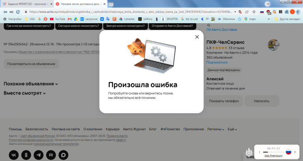
Task: Open the Об Авито Доставке link
Action: click(221, 30)
